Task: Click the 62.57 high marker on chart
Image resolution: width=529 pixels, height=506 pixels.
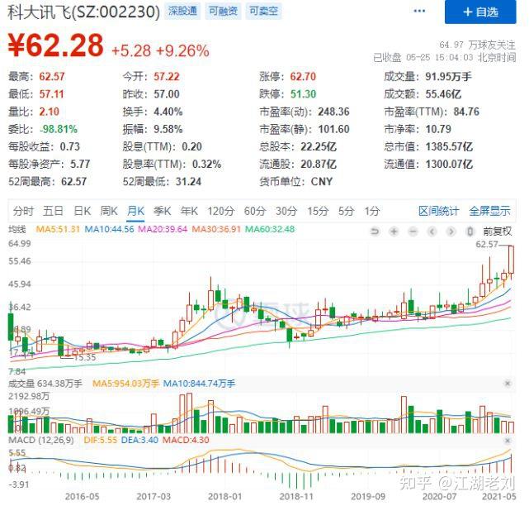Action: [487, 245]
